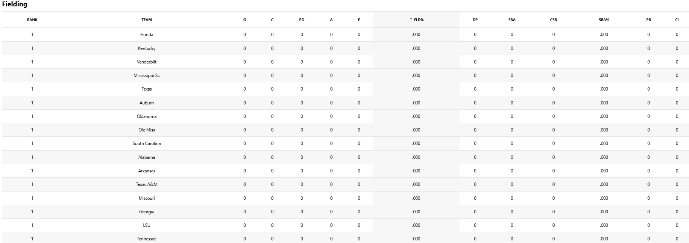Open the Florida team link

pyautogui.click(x=147, y=35)
